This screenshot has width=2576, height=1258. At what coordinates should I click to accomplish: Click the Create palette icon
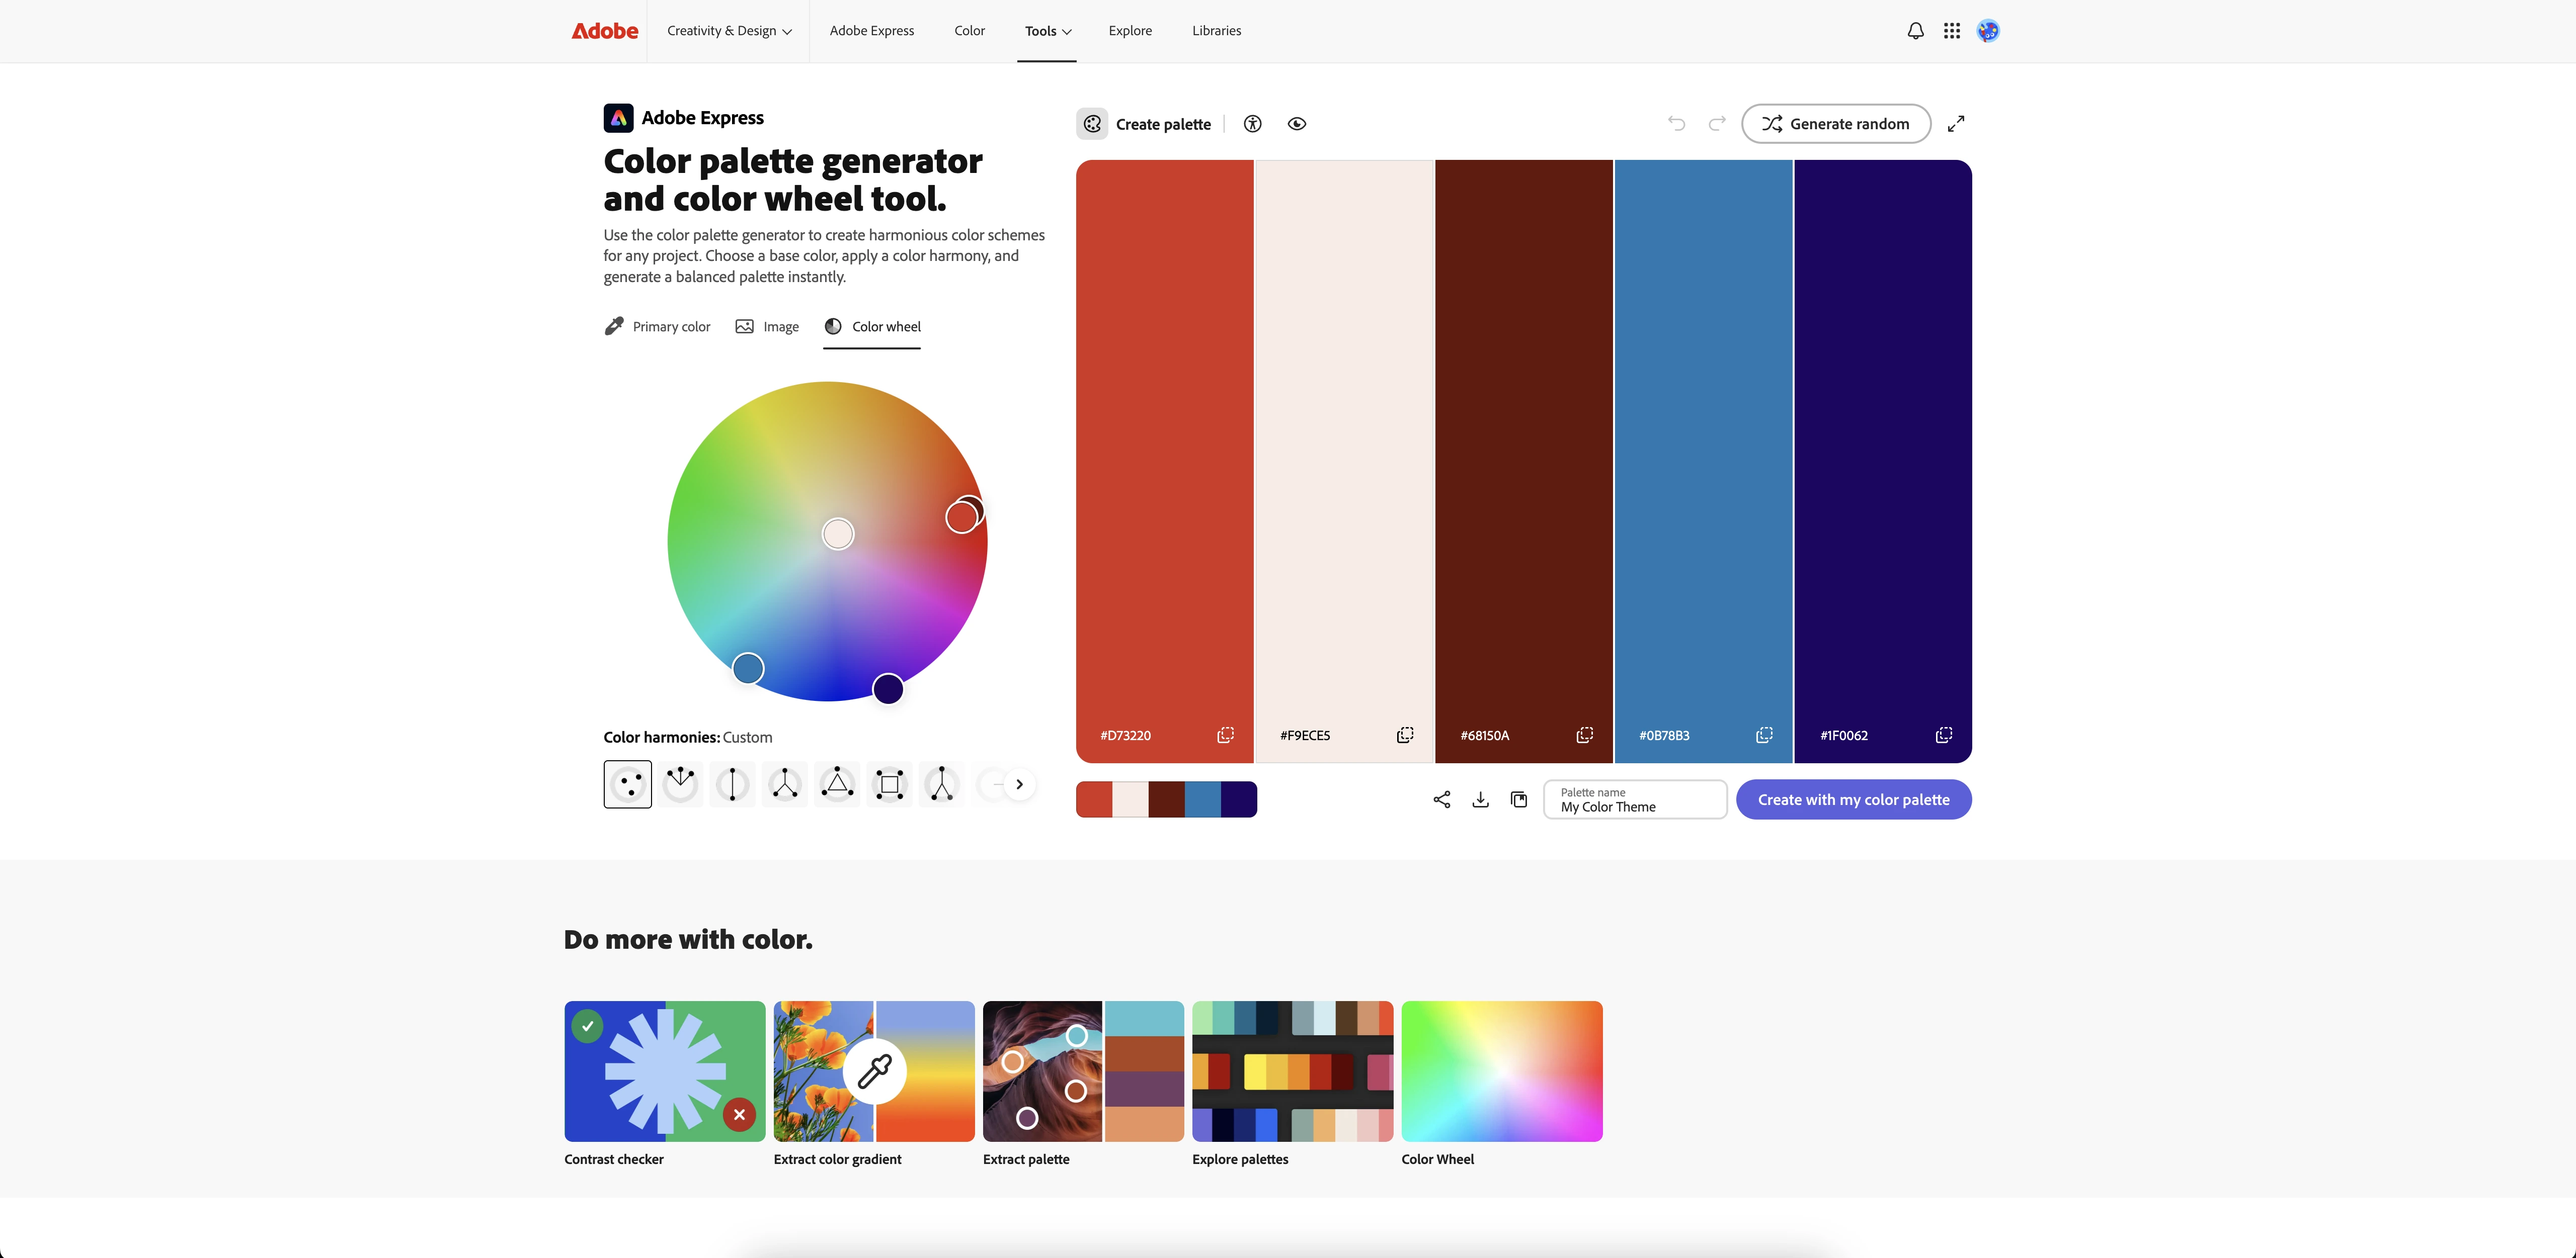coord(1092,124)
